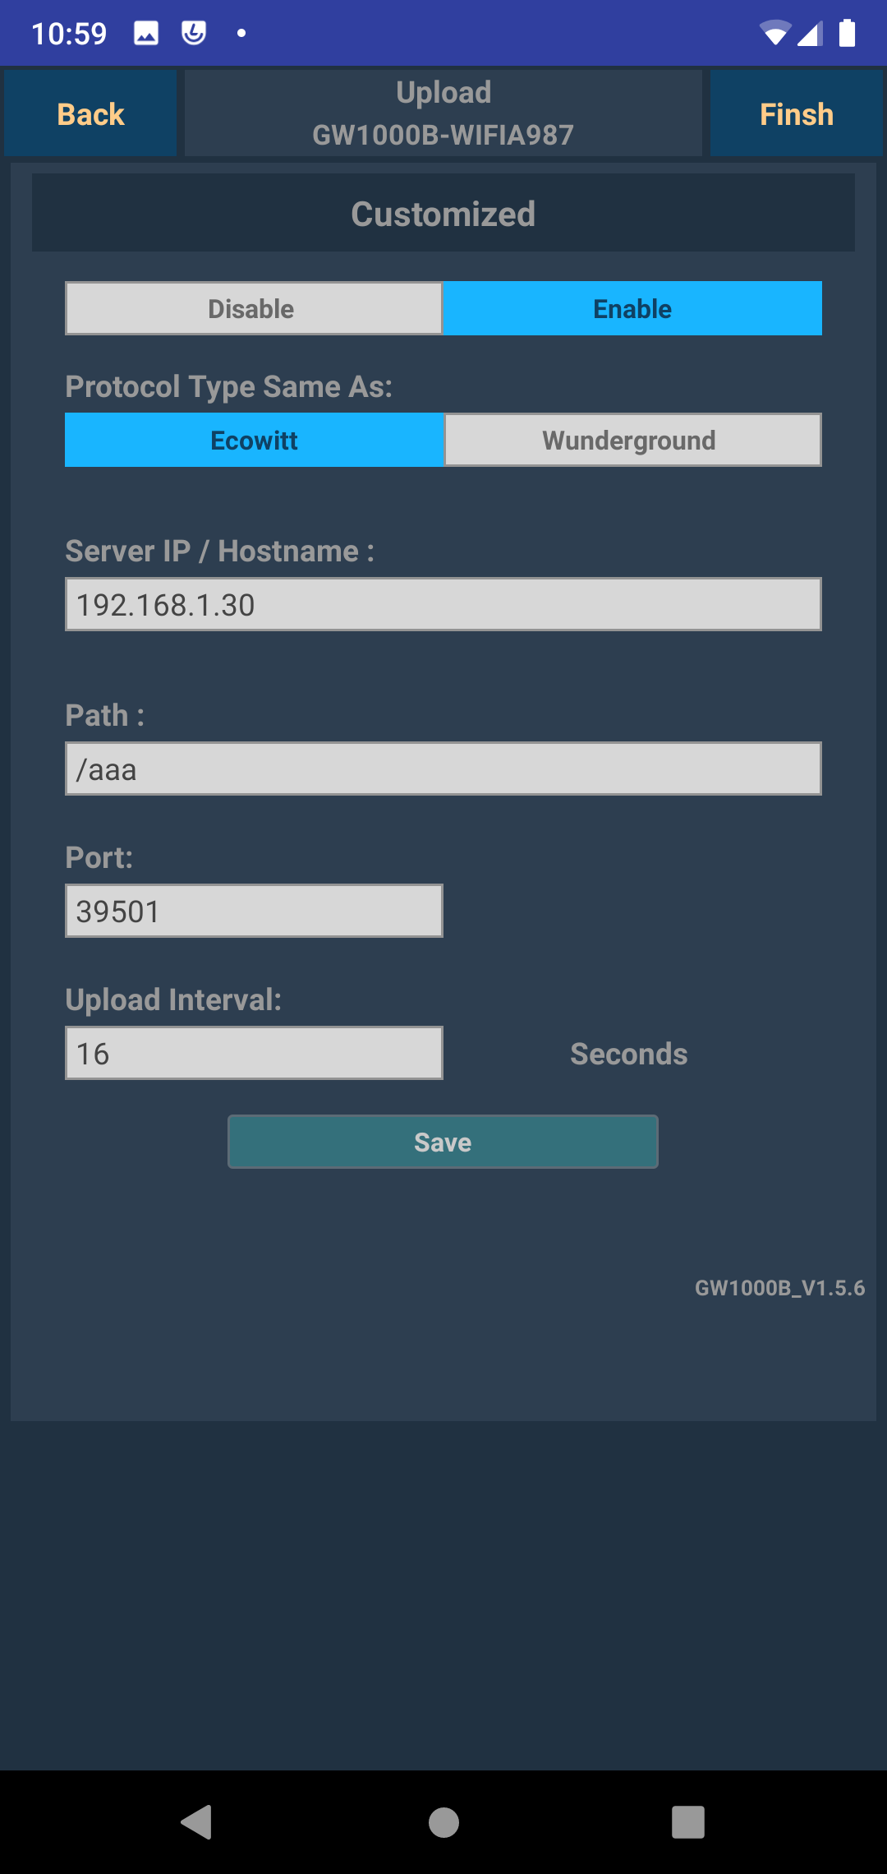Save the customized upload settings
This screenshot has width=887, height=1874.
(x=443, y=1142)
